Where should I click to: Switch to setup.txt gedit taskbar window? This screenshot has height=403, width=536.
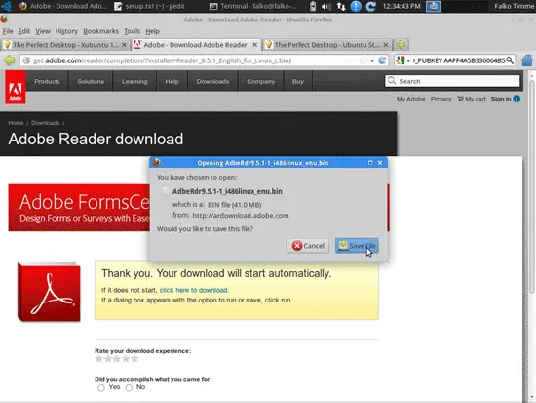coord(150,6)
